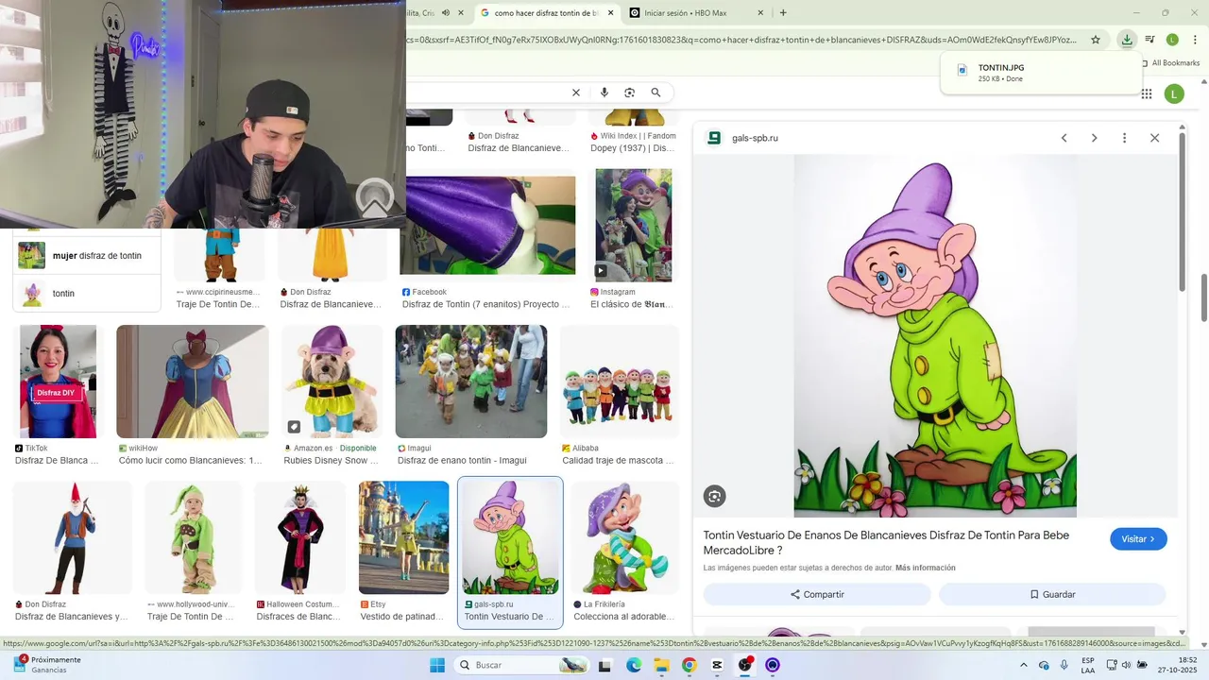Select the mujer disfraz de tontin suggestion
The width and height of the screenshot is (1209, 680).
pos(87,256)
